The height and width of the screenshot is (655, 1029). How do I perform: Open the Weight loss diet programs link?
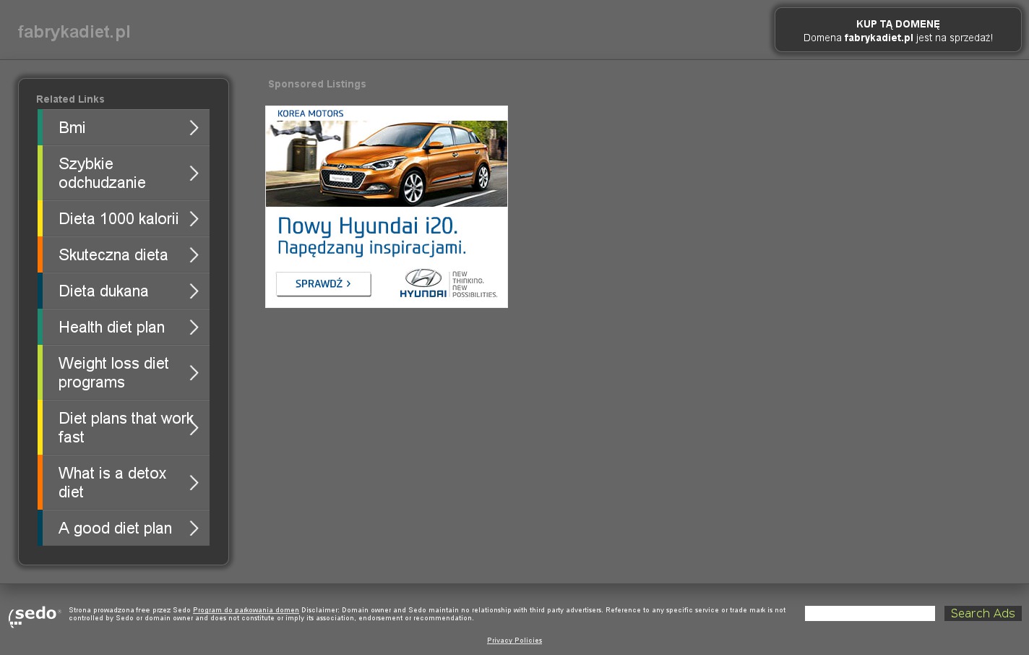(113, 373)
